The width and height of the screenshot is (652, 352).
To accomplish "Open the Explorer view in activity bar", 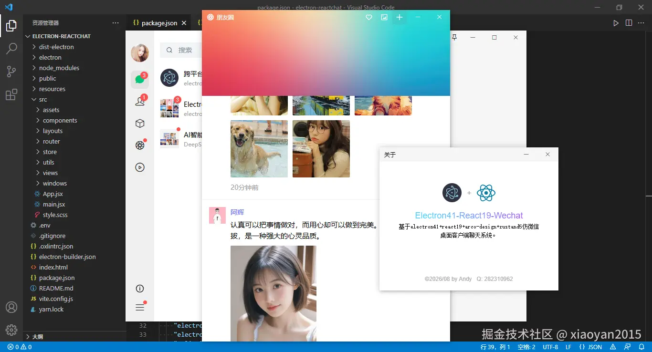I will pyautogui.click(x=11, y=26).
